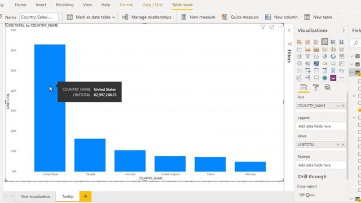
Task: Select the Decomposition tree visual
Action: (x=308, y=78)
